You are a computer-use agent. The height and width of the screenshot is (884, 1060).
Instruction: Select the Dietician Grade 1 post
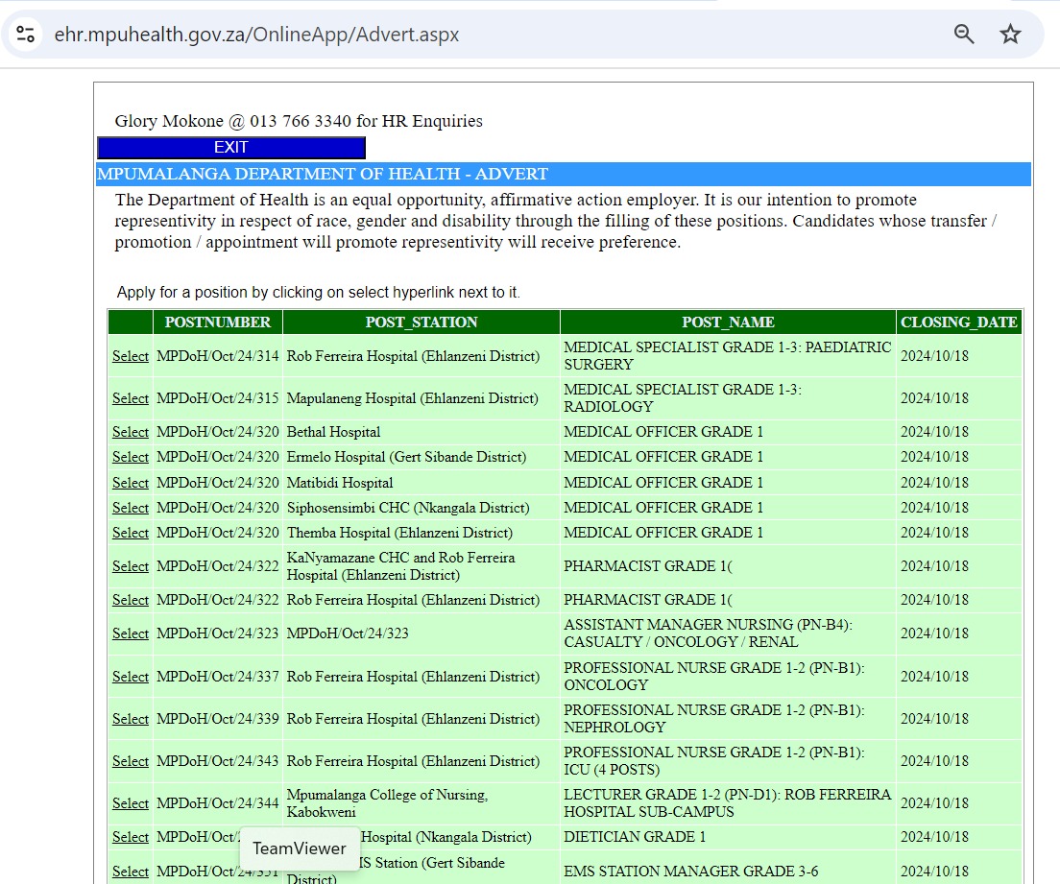pyautogui.click(x=131, y=837)
